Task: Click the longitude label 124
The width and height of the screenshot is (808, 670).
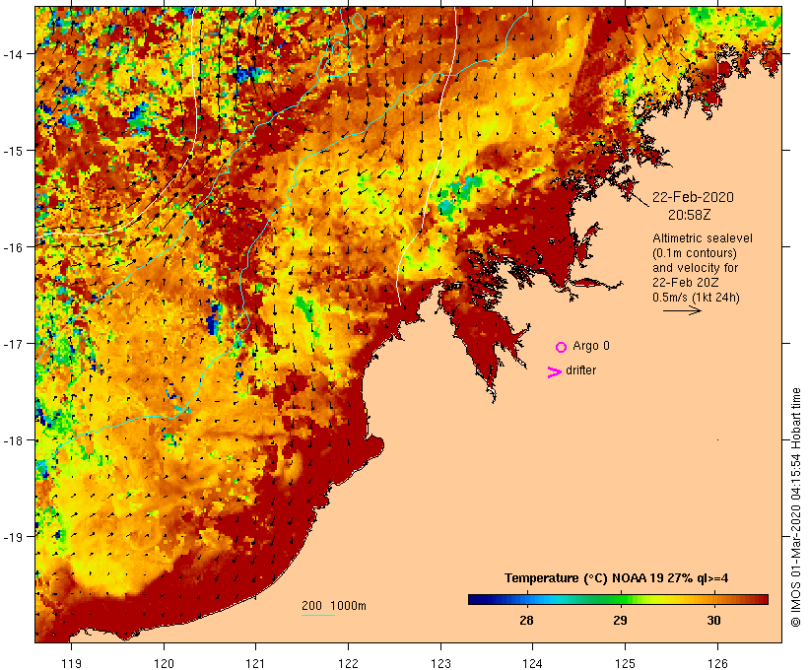Action: point(533,663)
